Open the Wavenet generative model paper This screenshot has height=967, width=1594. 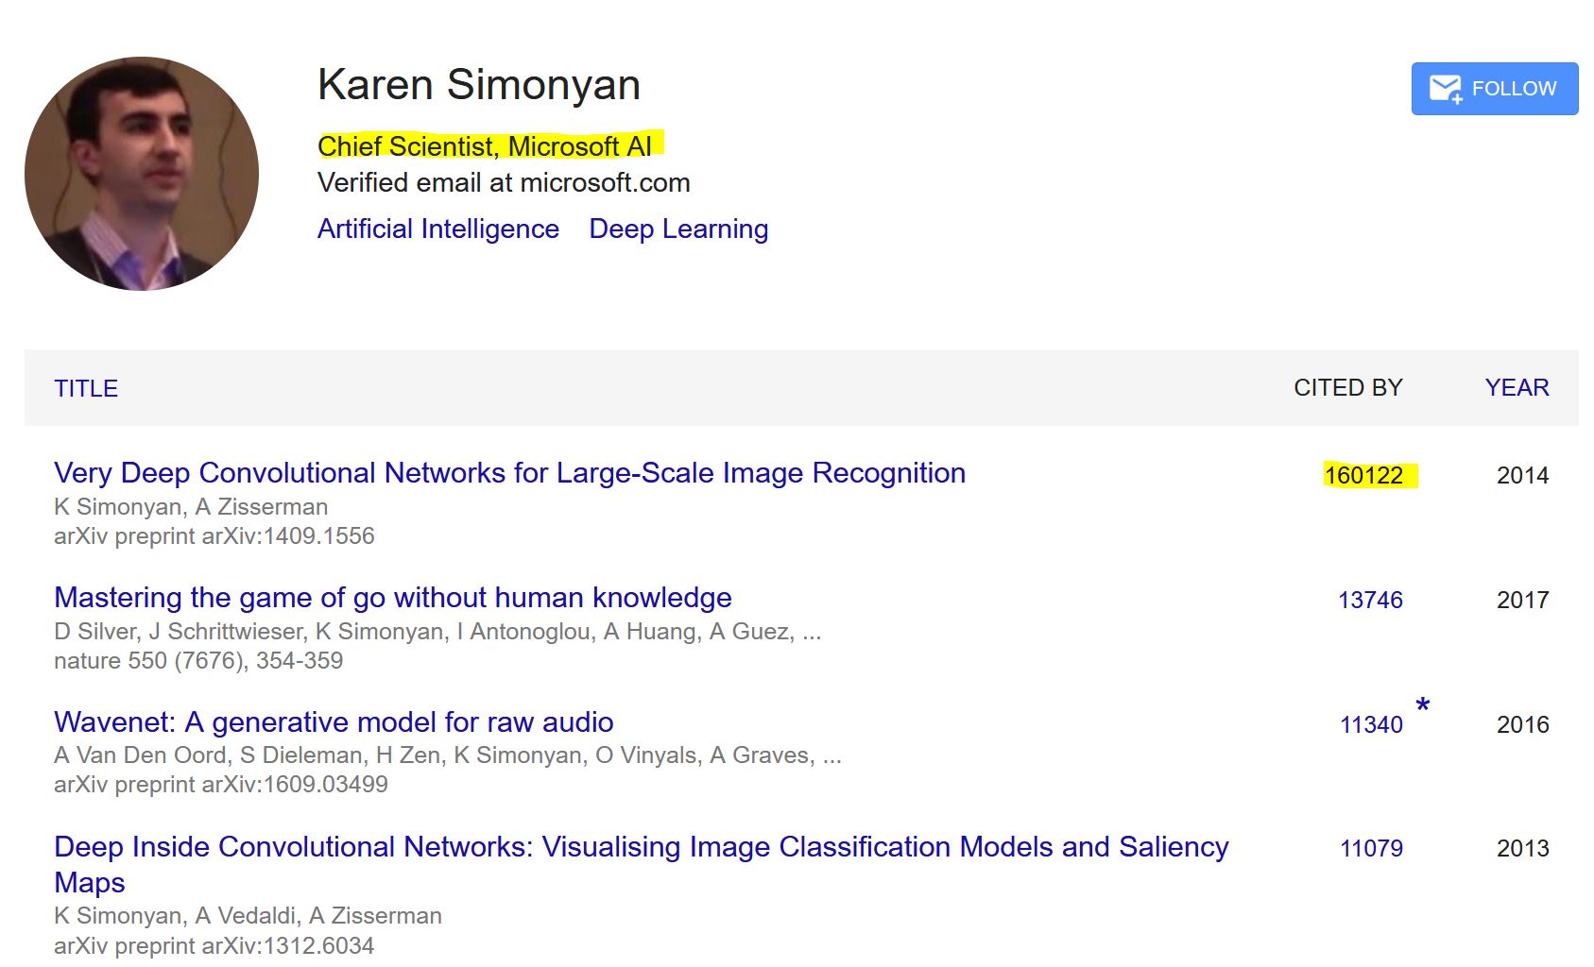click(x=334, y=721)
